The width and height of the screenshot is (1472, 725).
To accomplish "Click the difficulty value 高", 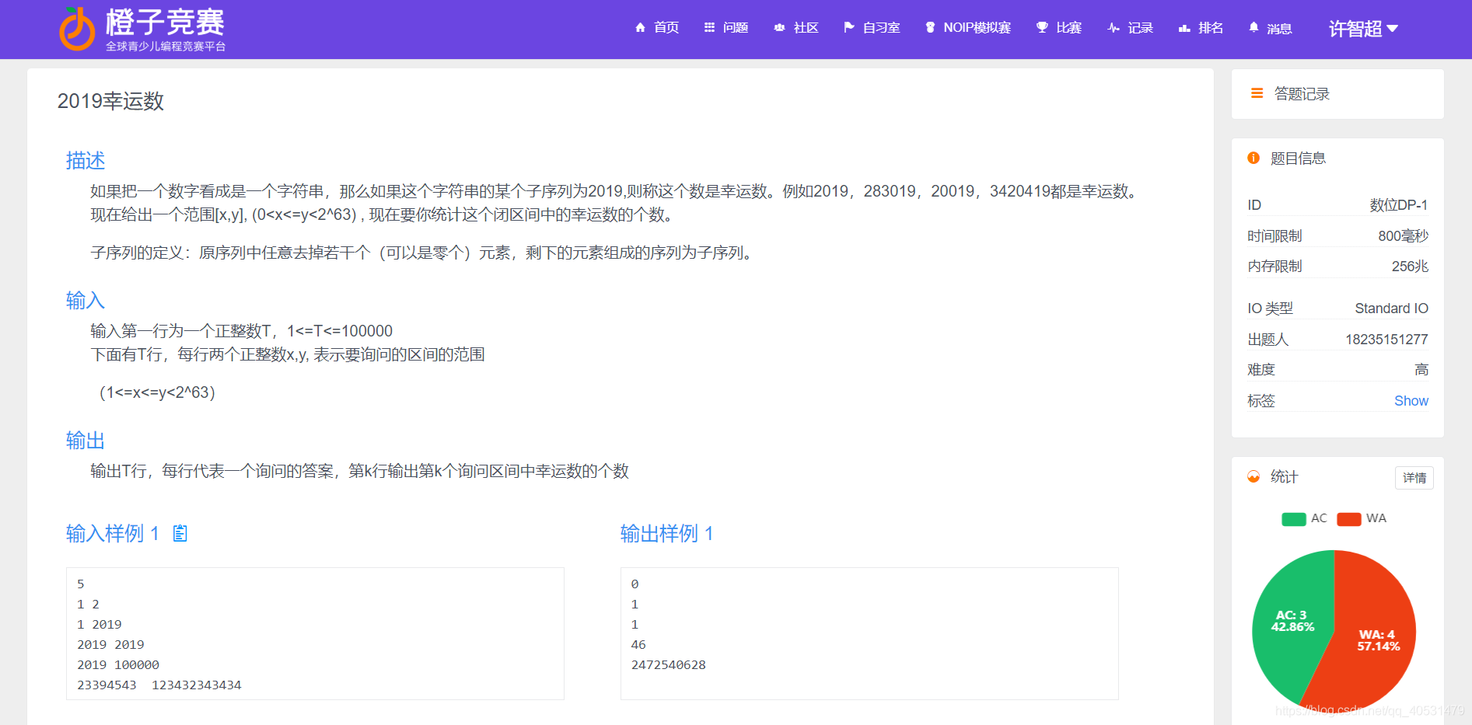I will click(x=1421, y=370).
